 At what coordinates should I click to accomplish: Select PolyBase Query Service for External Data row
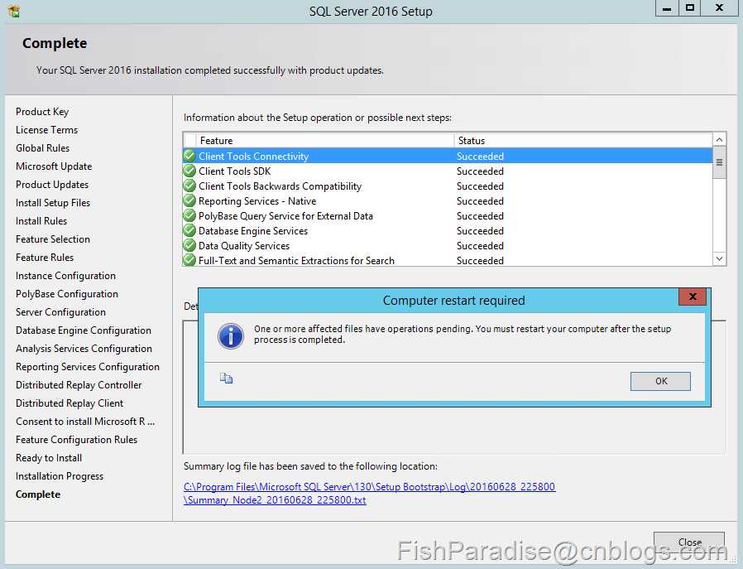(448, 215)
